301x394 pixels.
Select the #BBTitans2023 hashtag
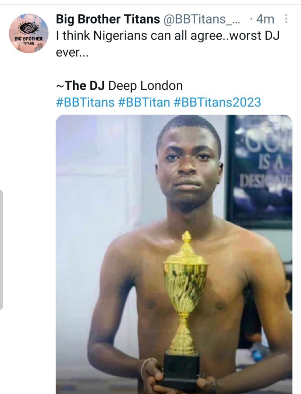217,102
